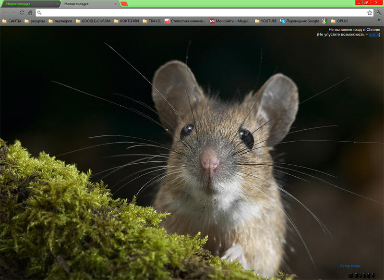Viewport: 384px width, 280px height.
Task: Follow the Автор темы link
Action: [350, 266]
